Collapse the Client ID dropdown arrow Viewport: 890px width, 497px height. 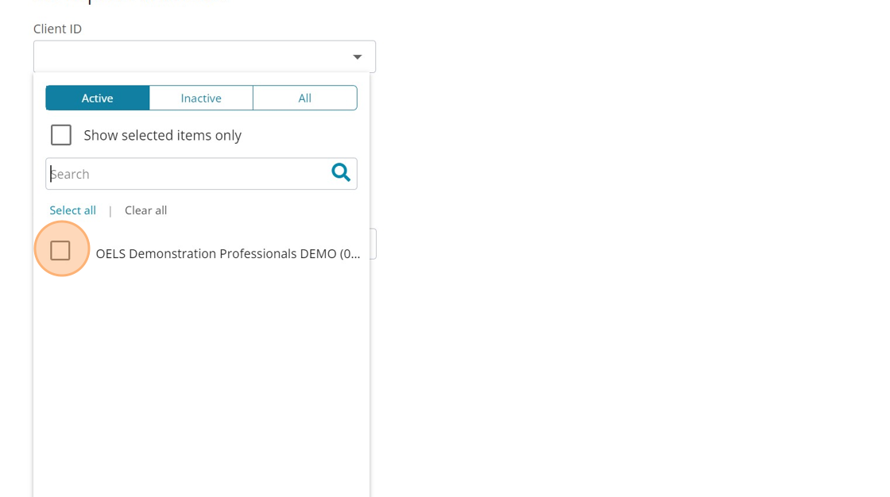click(x=357, y=57)
